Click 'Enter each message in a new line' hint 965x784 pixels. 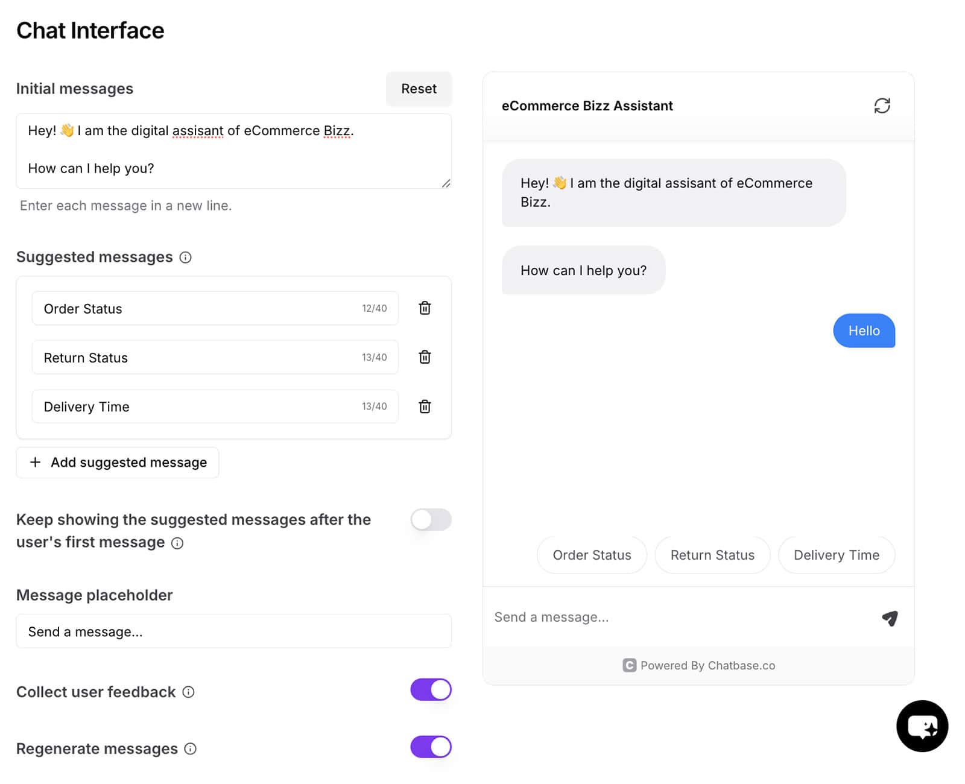click(x=125, y=206)
